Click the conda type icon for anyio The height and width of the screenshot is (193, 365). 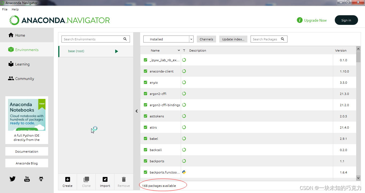coord(184,82)
